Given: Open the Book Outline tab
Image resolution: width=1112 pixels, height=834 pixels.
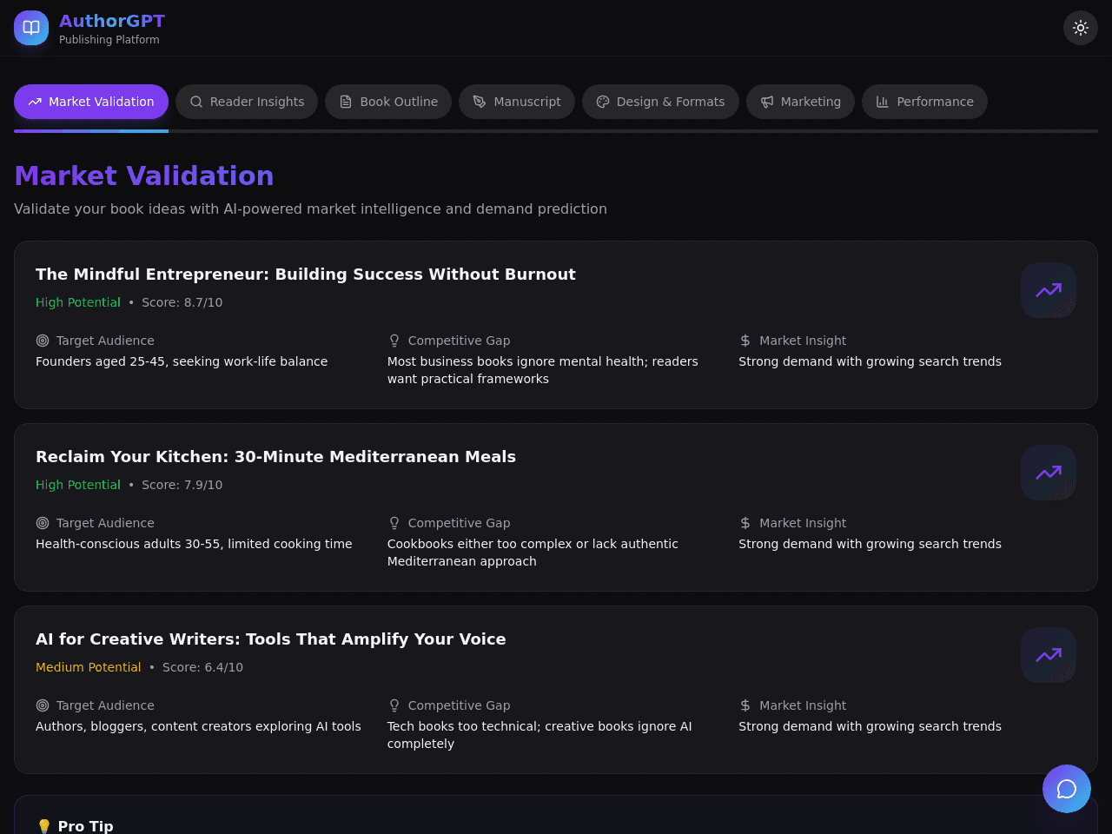Looking at the screenshot, I should click(388, 102).
